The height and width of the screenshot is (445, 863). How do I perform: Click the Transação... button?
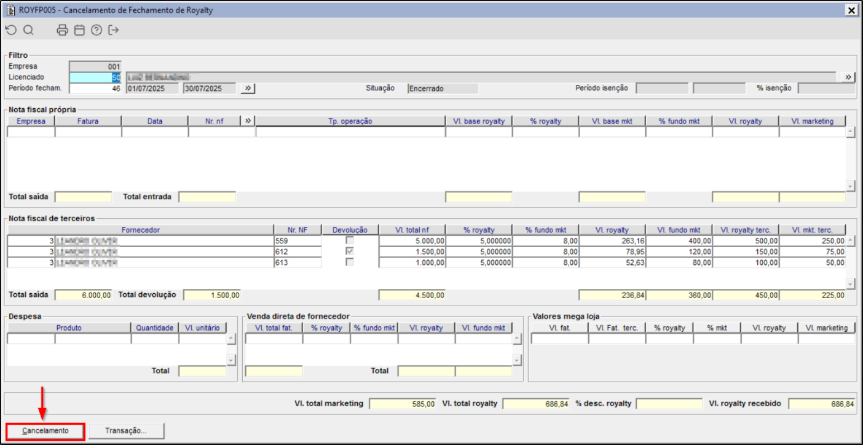[x=126, y=431]
